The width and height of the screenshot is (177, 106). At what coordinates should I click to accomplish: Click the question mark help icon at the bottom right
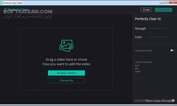(173, 100)
